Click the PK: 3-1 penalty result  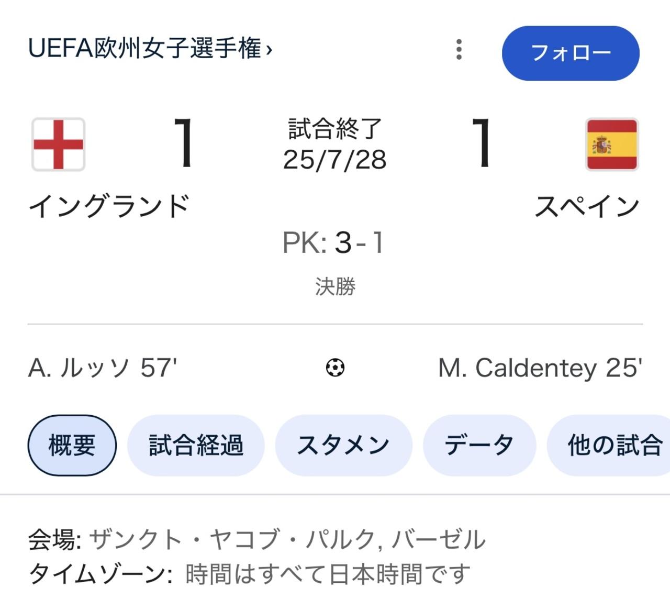[334, 243]
